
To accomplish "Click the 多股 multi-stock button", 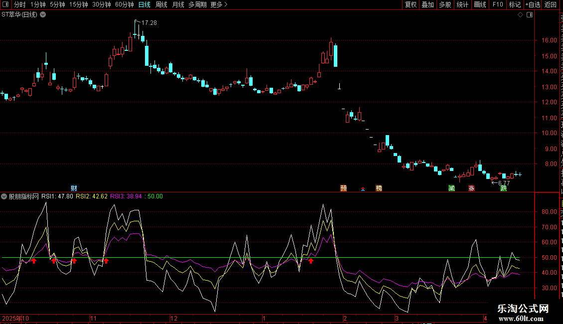I will [x=445, y=4].
